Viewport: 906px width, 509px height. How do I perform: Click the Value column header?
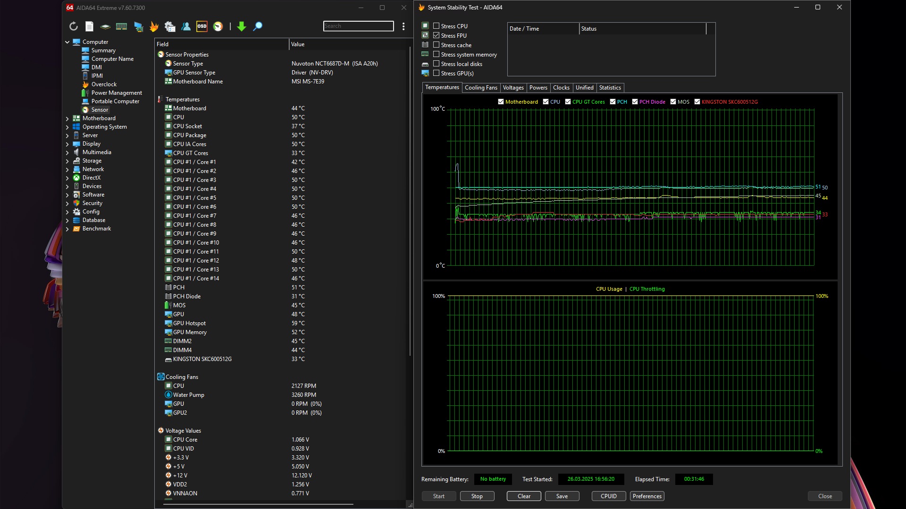348,44
